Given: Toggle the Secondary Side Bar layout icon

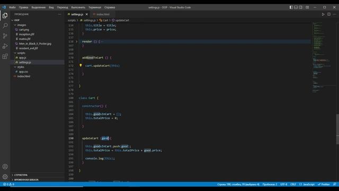Looking at the screenshot, I should (301, 7).
